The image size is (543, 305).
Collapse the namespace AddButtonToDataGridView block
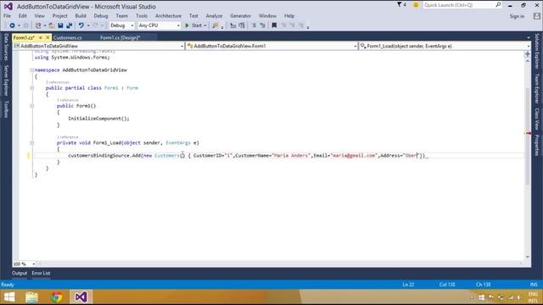click(32, 69)
